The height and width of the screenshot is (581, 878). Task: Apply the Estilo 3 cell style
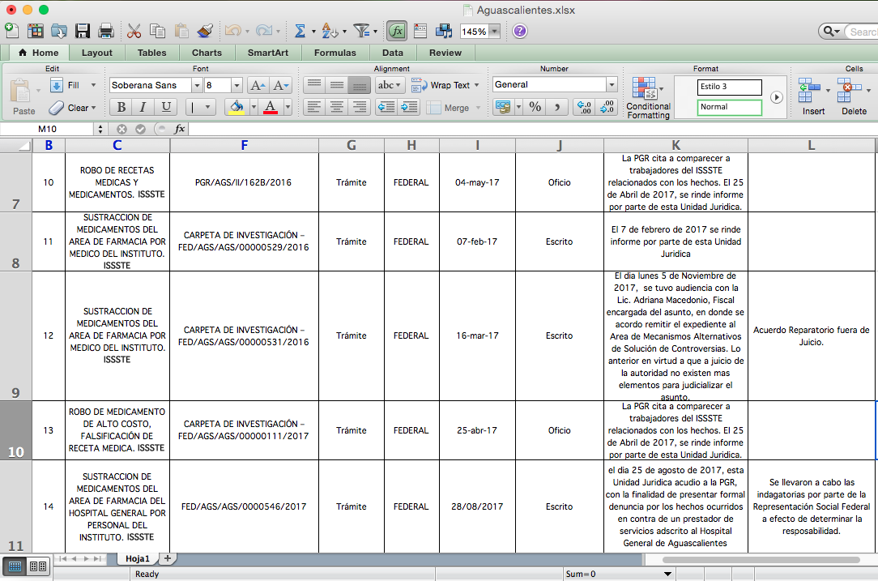pyautogui.click(x=729, y=87)
